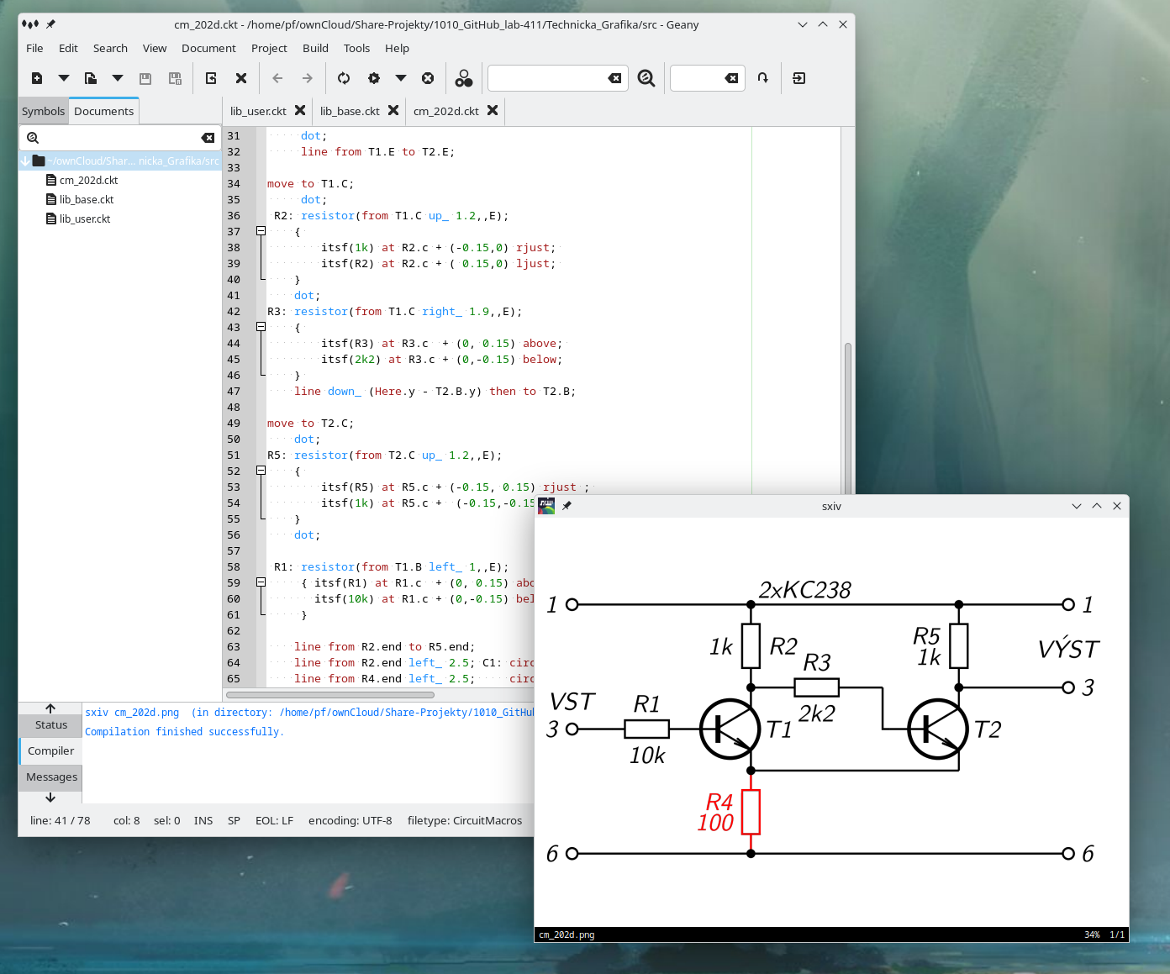Select the Symbols sidebar tab
Viewport: 1170px width, 974px height.
[43, 111]
